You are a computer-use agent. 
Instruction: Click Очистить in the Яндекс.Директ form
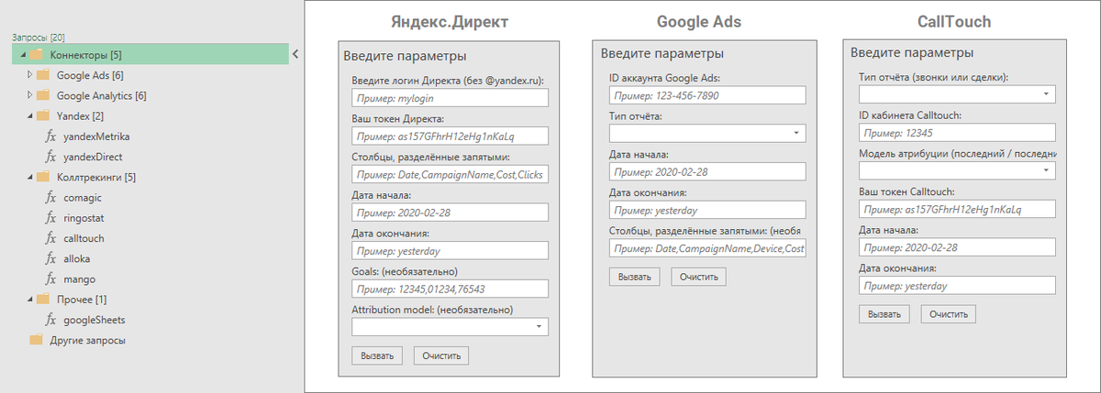441,356
